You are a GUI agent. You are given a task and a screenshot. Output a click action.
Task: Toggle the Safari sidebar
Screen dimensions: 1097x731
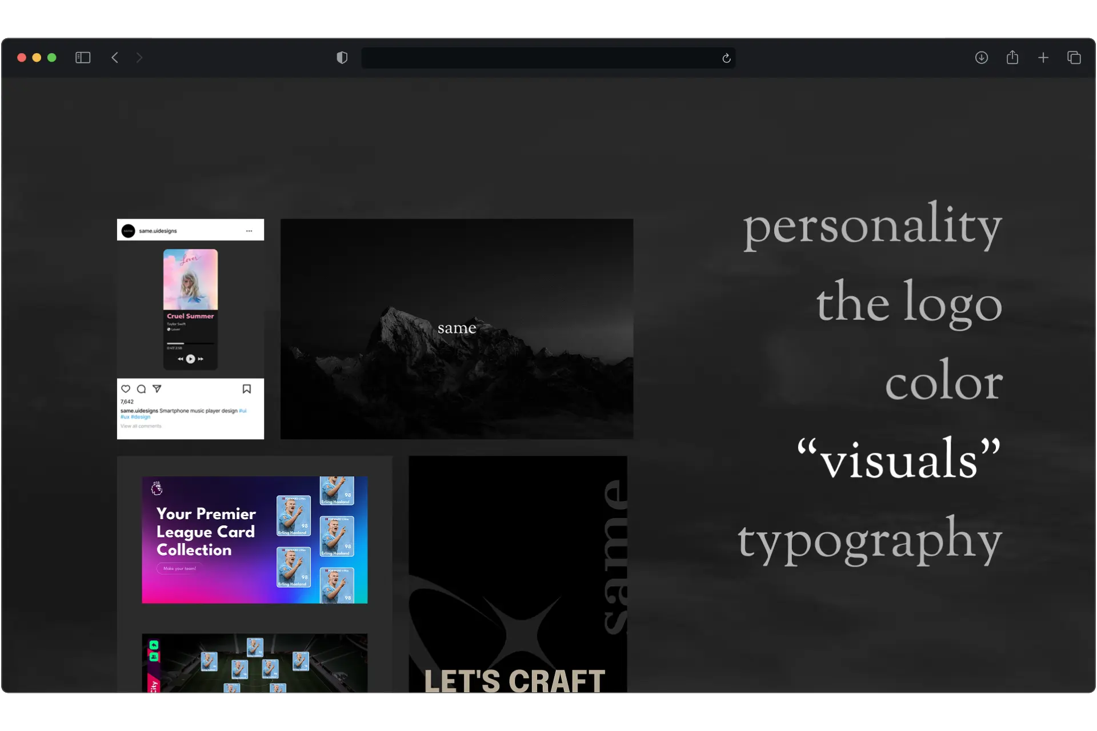83,58
